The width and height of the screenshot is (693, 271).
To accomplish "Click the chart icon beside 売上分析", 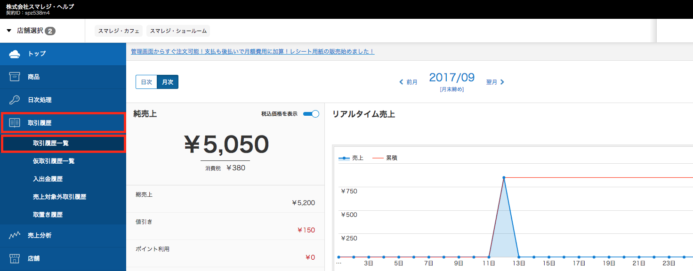I will pyautogui.click(x=15, y=235).
